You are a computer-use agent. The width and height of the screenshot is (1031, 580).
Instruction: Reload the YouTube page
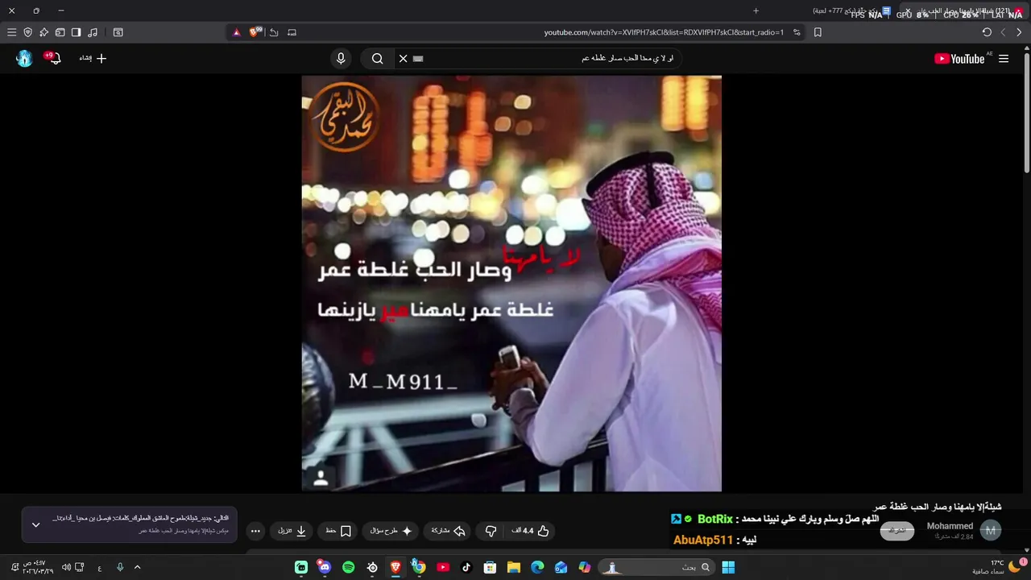987,32
